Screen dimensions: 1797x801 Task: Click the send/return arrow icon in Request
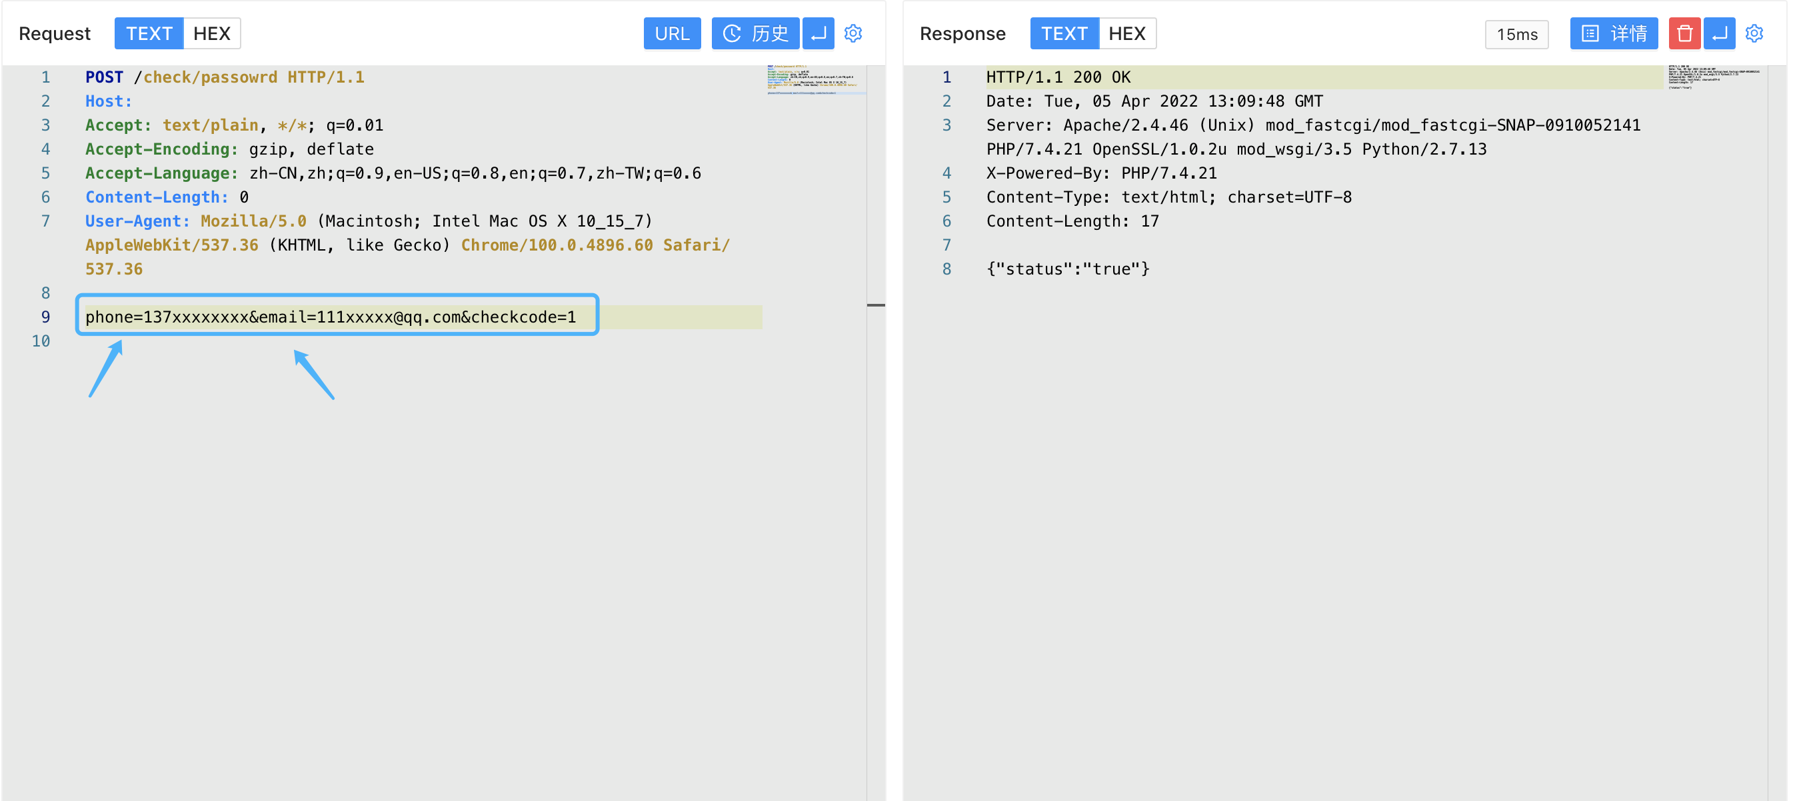coord(822,35)
